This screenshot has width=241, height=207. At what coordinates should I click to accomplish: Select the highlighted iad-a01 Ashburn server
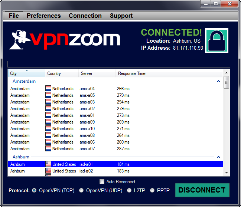click(115, 164)
